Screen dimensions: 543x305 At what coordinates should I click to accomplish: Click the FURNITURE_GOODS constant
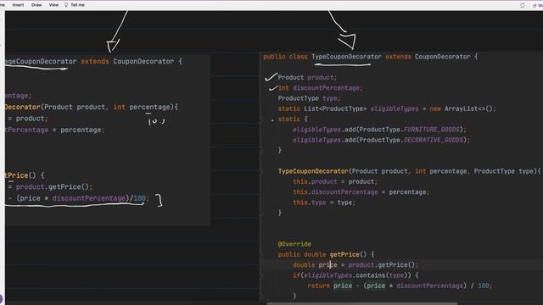pos(431,130)
